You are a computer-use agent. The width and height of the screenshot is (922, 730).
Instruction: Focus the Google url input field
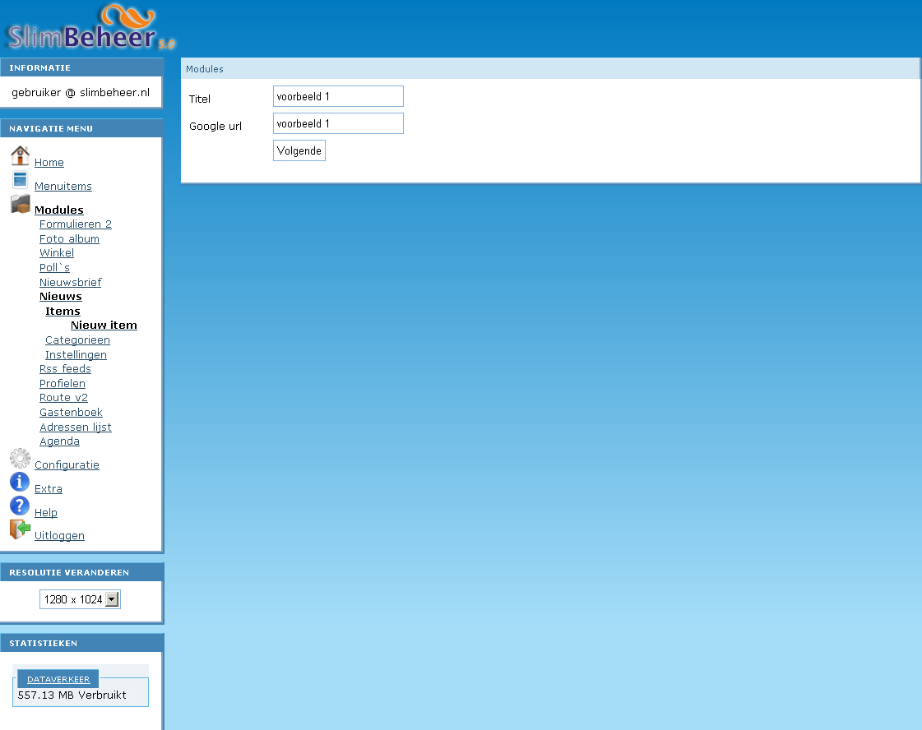tap(338, 123)
